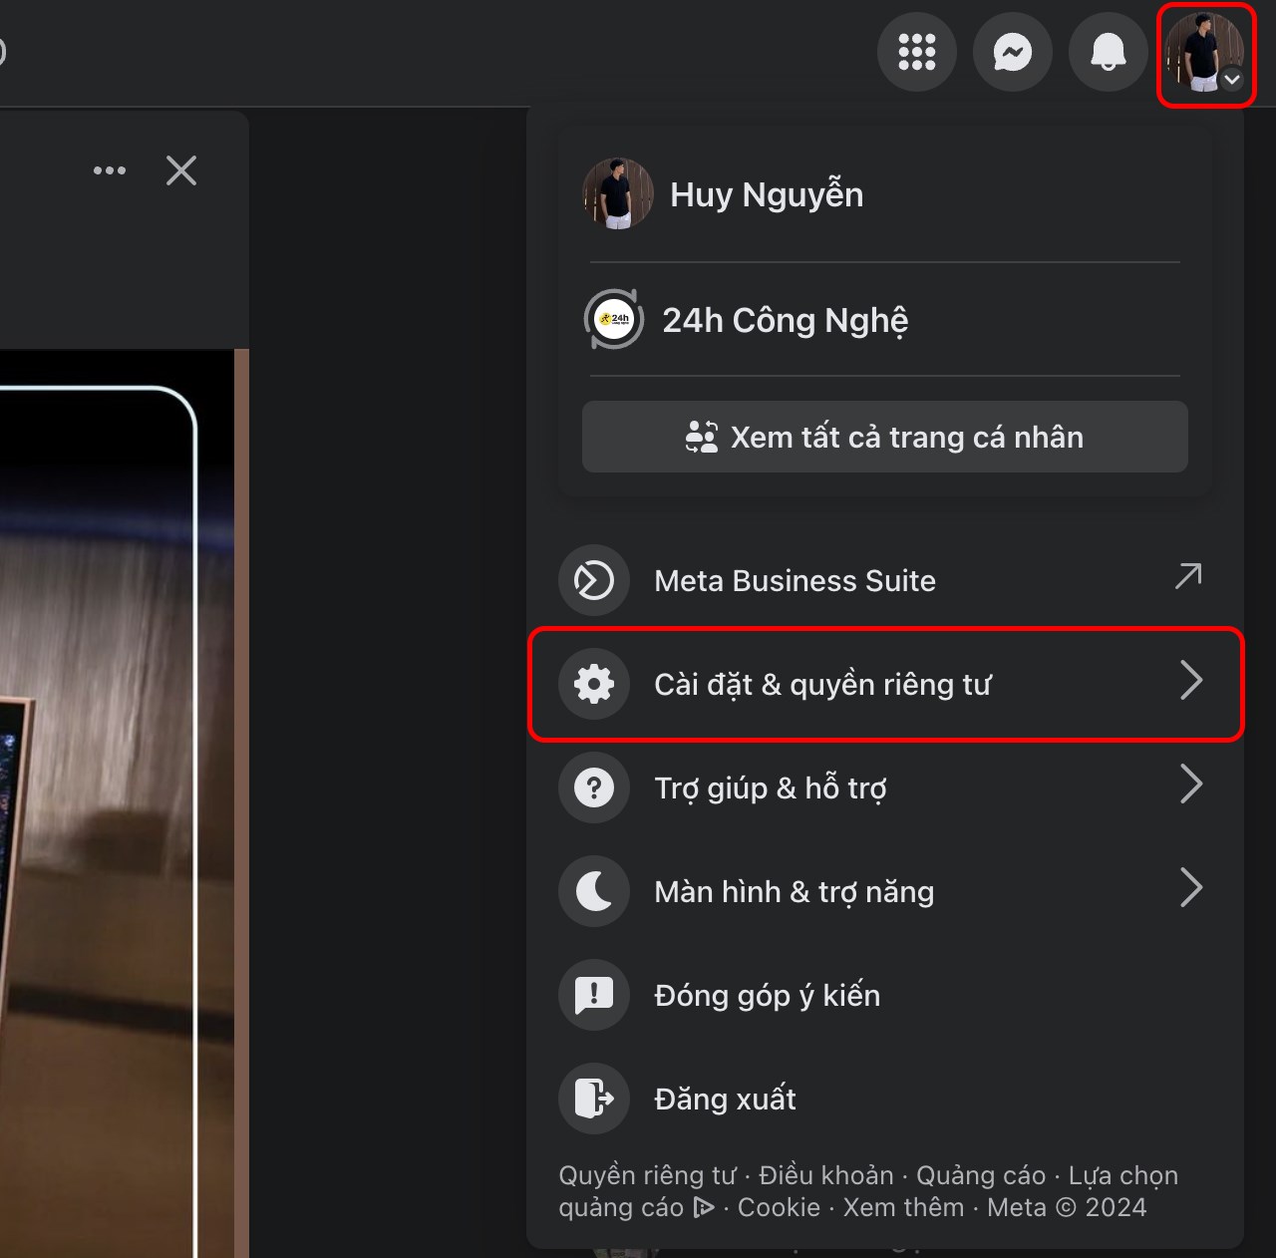The width and height of the screenshot is (1276, 1258).
Task: Click the logout door icon
Action: [594, 1099]
